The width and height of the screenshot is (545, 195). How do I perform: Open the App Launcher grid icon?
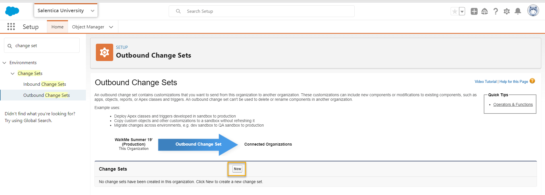[x=11, y=27]
